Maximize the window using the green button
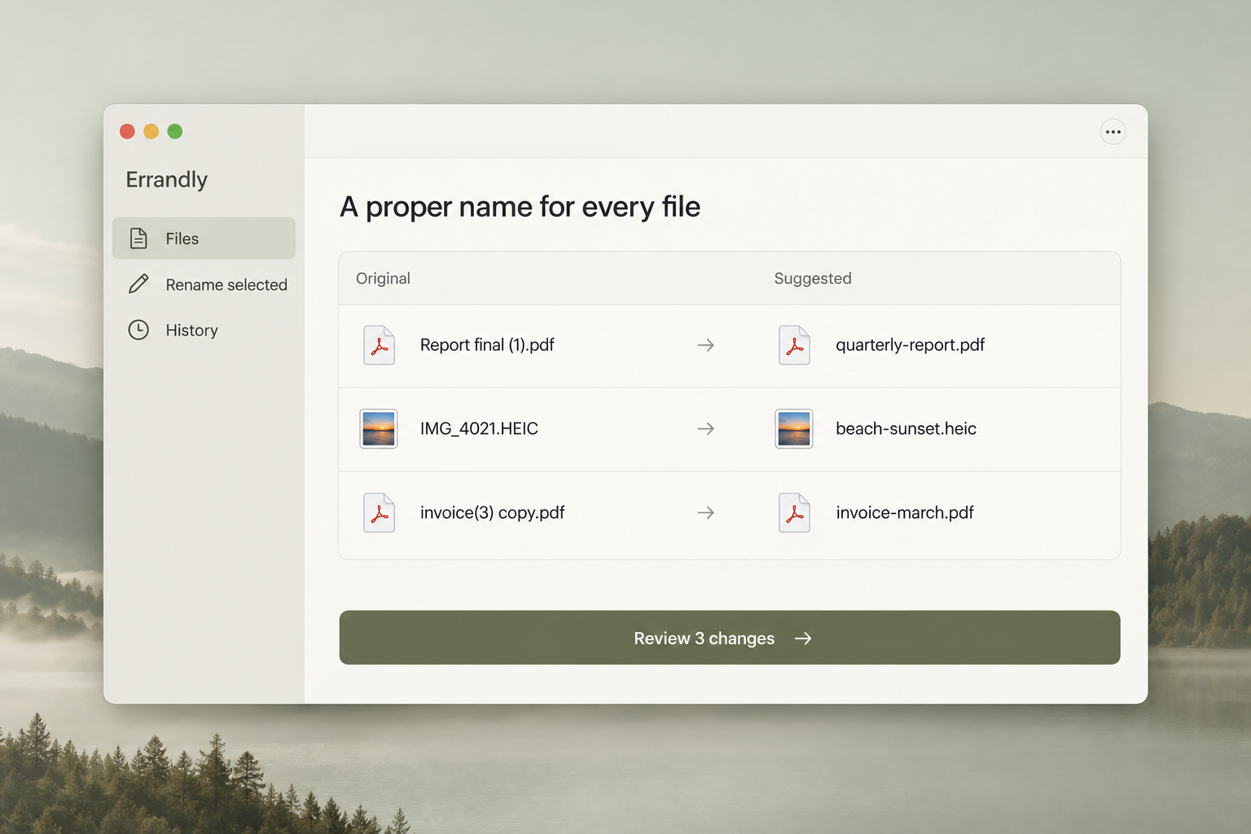Image resolution: width=1251 pixels, height=834 pixels. pos(174,131)
